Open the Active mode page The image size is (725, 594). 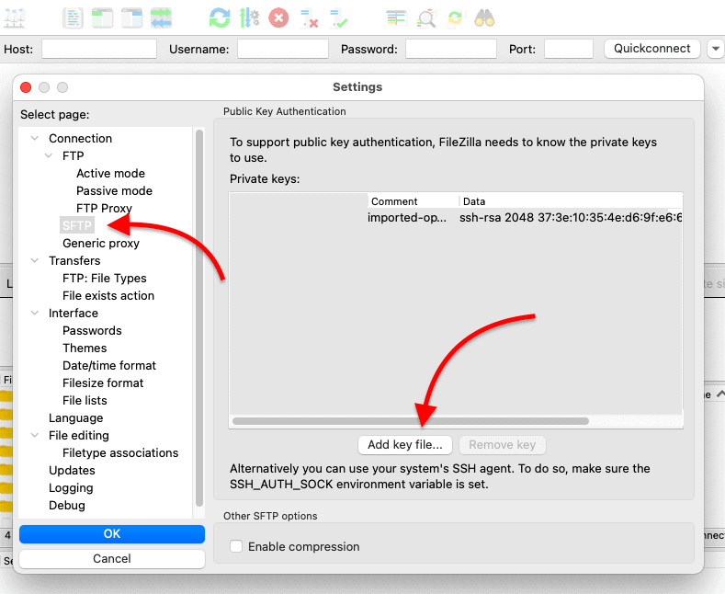[x=110, y=173]
